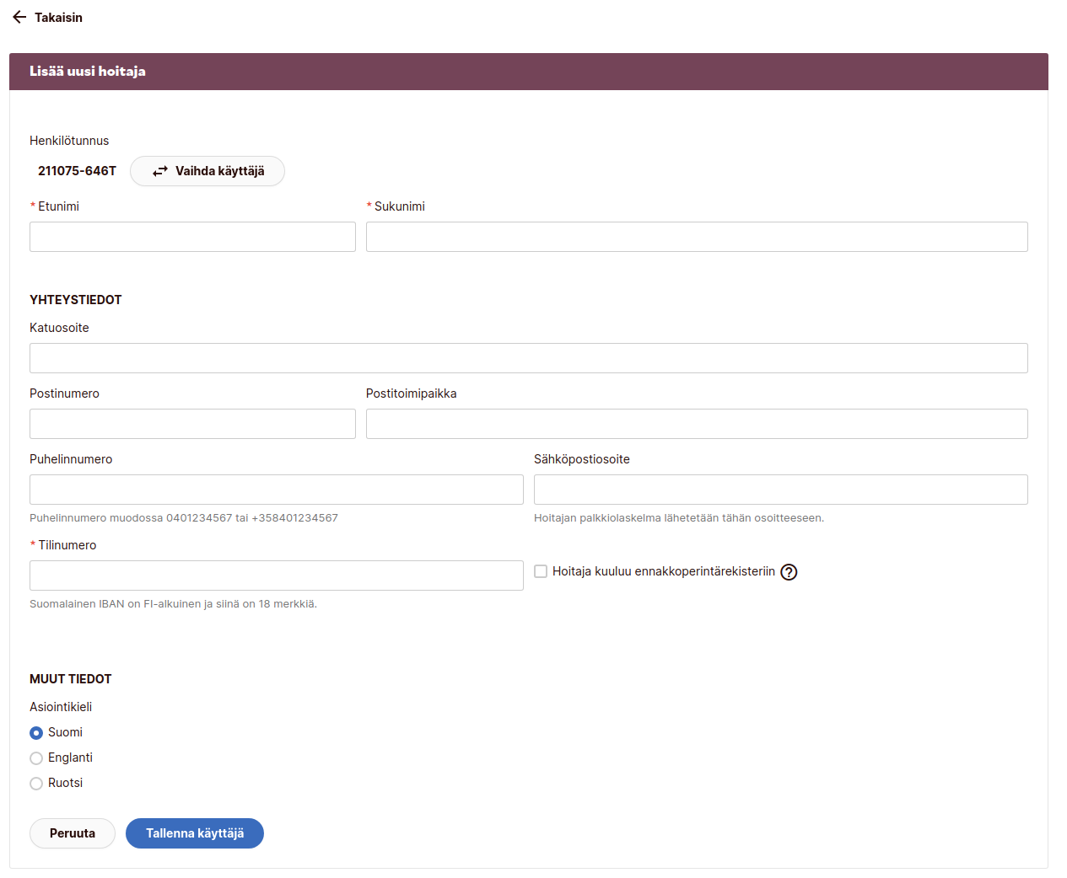Click the Peruuta button
This screenshot has width=1067, height=878.
click(x=73, y=833)
